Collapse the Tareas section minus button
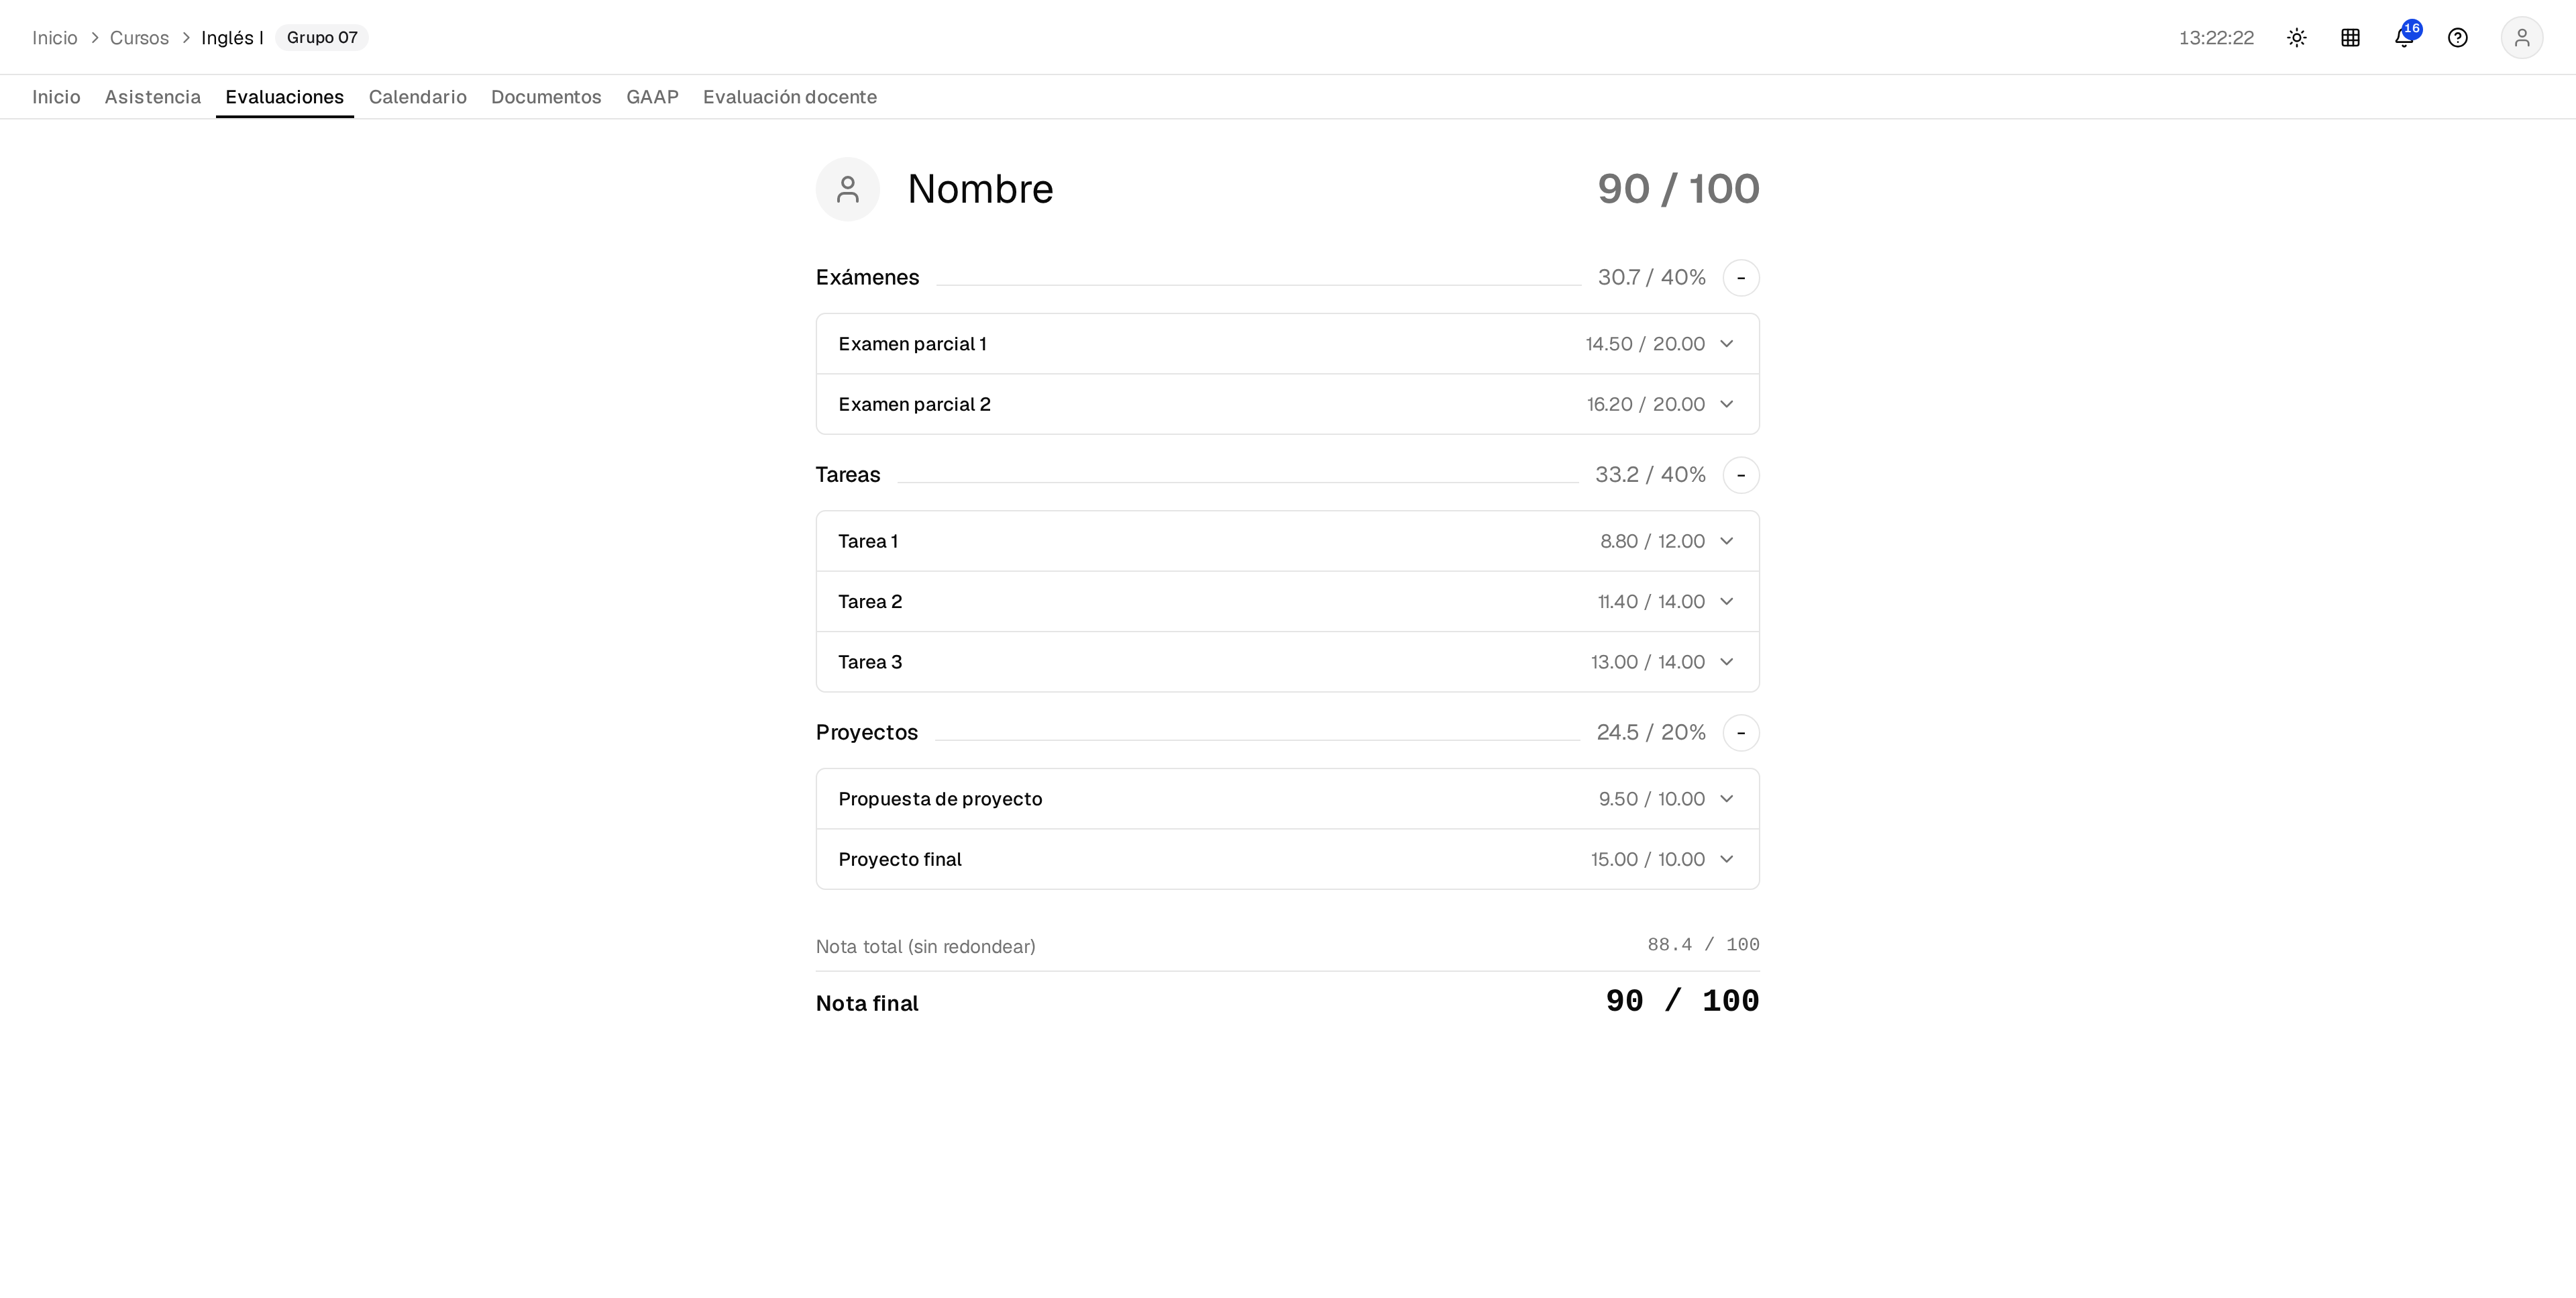Screen dimensions: 2576x1298 1740,475
